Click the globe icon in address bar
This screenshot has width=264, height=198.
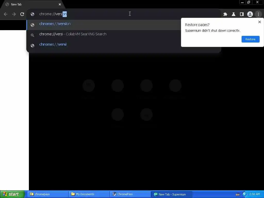[32, 14]
